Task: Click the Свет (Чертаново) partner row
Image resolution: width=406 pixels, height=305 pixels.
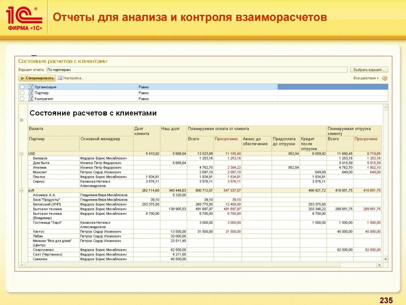Action: point(205,255)
